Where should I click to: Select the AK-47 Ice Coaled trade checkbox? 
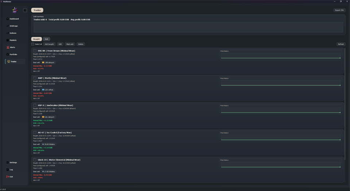tap(35, 133)
